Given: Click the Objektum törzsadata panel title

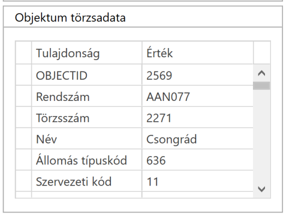Looking at the screenshot, I should [x=70, y=18].
